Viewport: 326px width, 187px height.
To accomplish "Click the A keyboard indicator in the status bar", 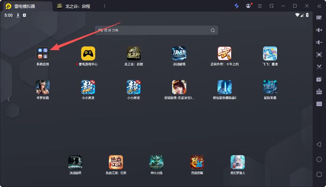I will click(x=24, y=15).
